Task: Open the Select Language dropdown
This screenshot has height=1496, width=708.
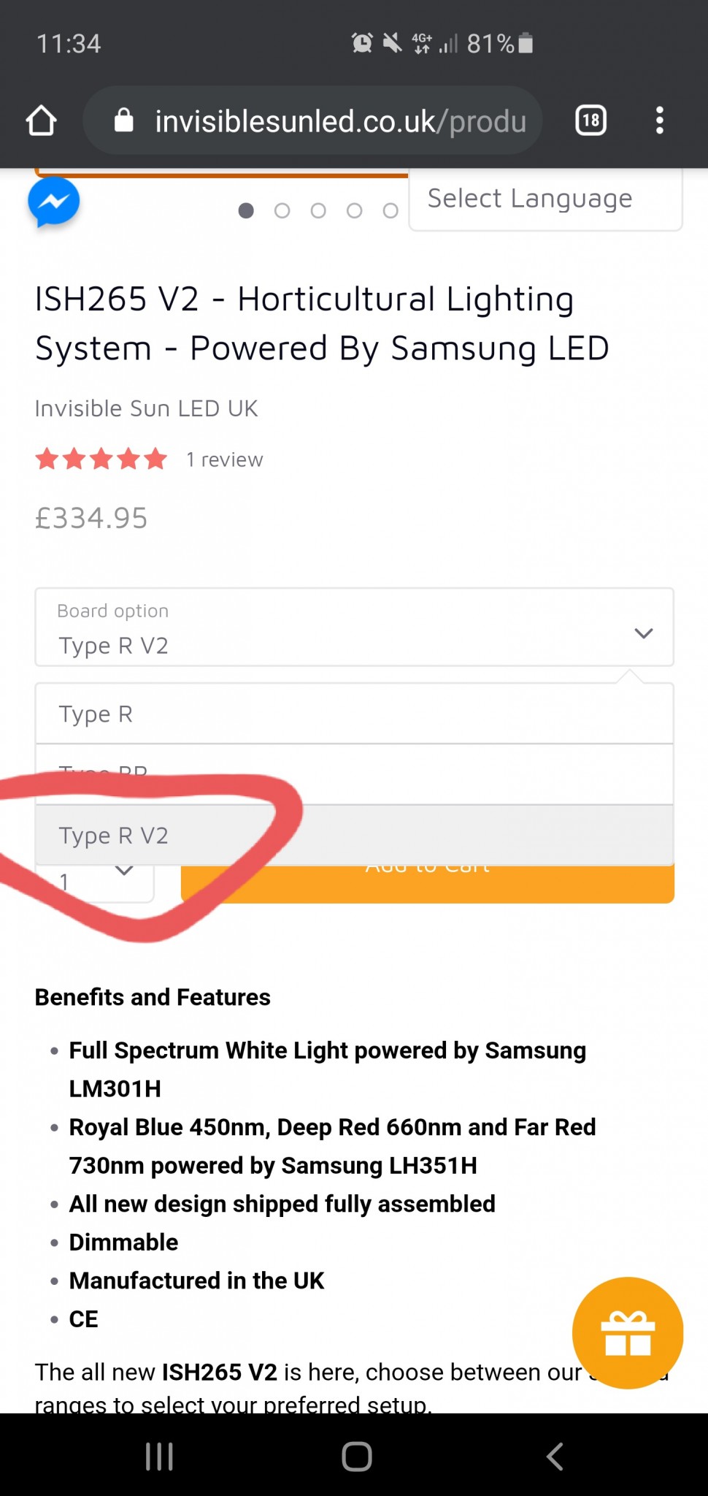Action: [x=545, y=199]
